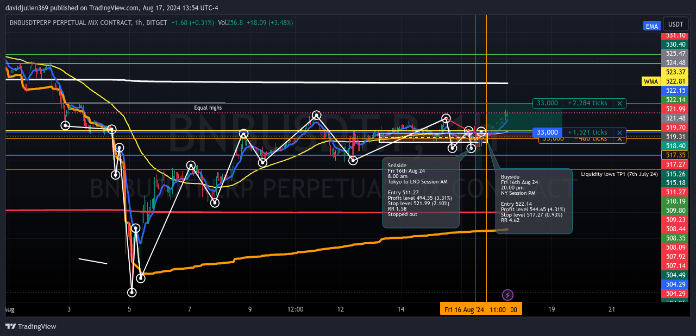Click the 19 date axis label
The height and width of the screenshot is (336, 696).
551,309
